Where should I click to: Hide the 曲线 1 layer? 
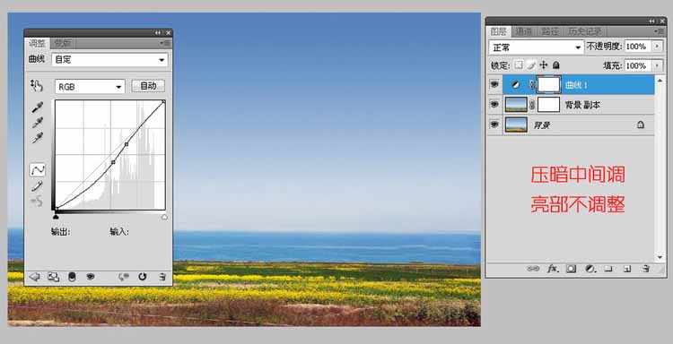tap(494, 84)
